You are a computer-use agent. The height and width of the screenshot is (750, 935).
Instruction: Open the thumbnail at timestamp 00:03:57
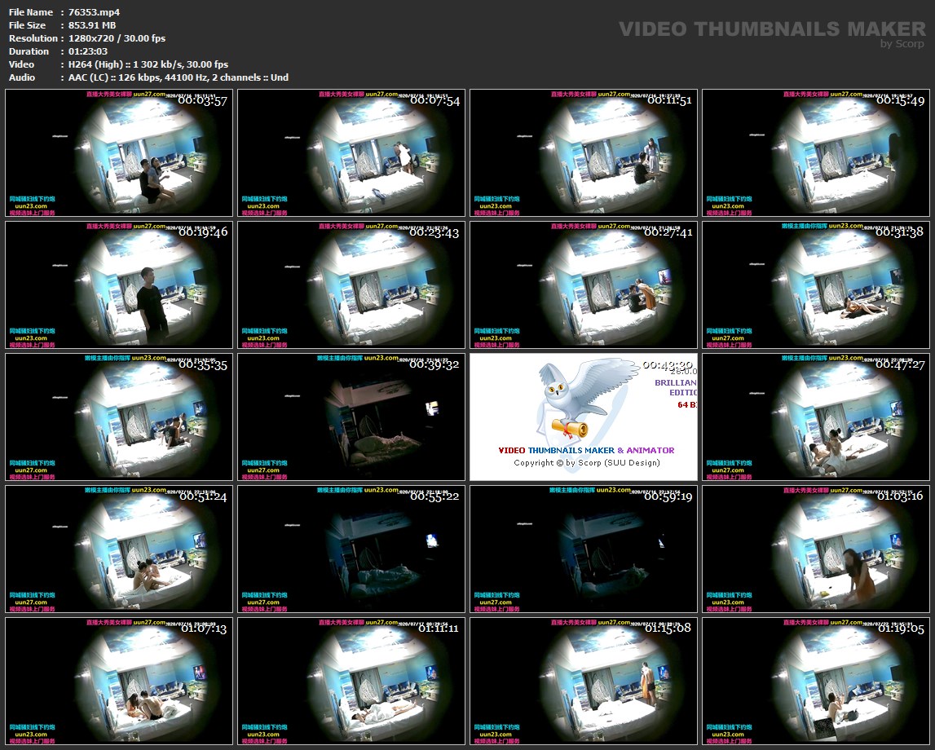(x=119, y=152)
